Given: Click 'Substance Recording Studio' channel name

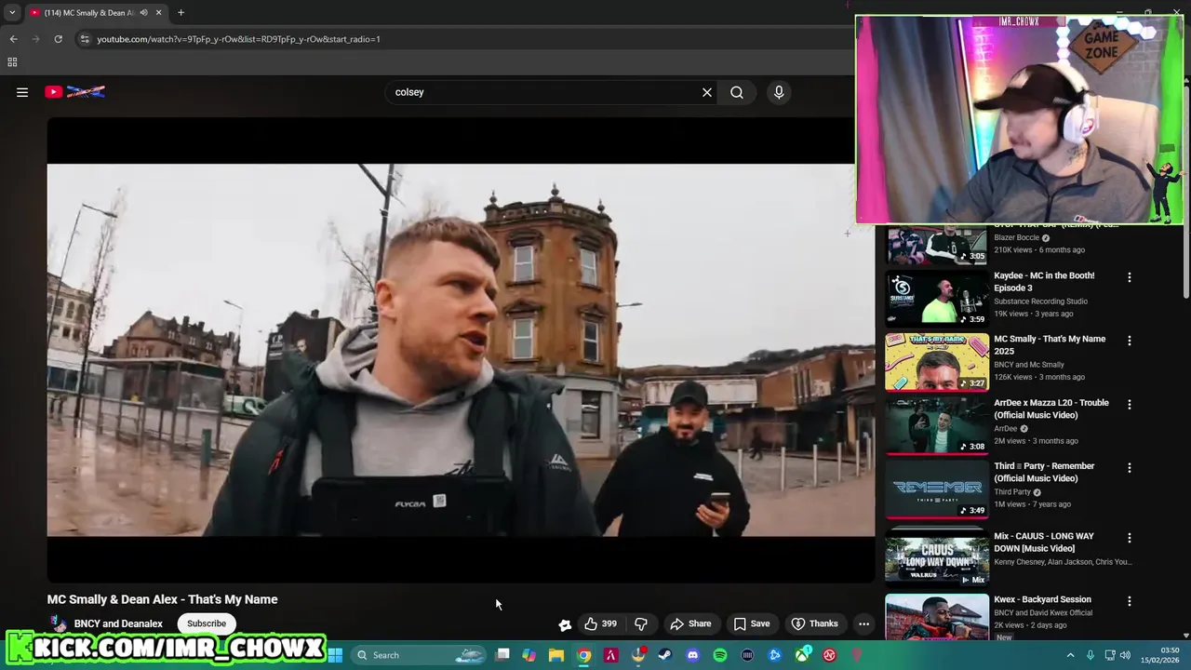Looking at the screenshot, I should point(1040,301).
